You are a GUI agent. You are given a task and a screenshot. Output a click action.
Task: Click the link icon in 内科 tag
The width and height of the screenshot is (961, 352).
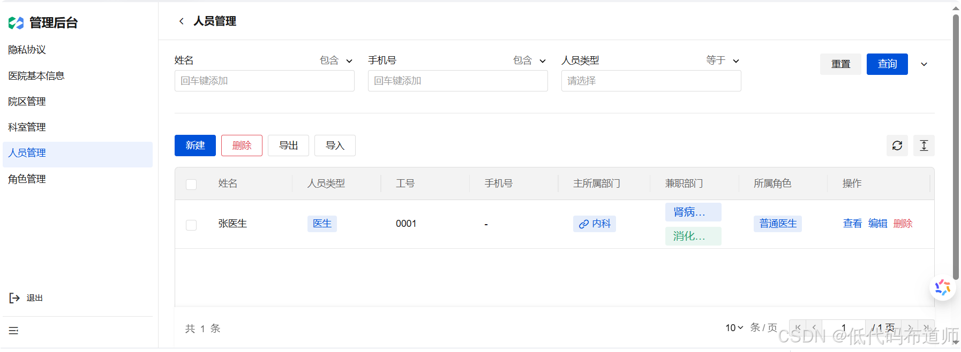583,224
